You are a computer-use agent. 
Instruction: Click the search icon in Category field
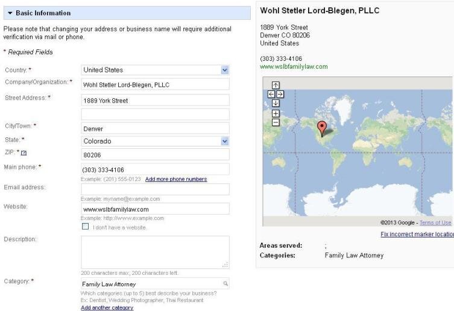click(x=225, y=283)
